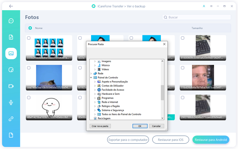Check the photo 035b2f5eddddfd12acc75154387a
The width and height of the screenshot is (238, 149).
[29, 38]
